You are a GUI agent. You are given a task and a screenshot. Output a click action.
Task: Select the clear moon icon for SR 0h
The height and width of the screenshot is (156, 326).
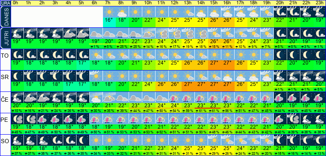point(17,76)
